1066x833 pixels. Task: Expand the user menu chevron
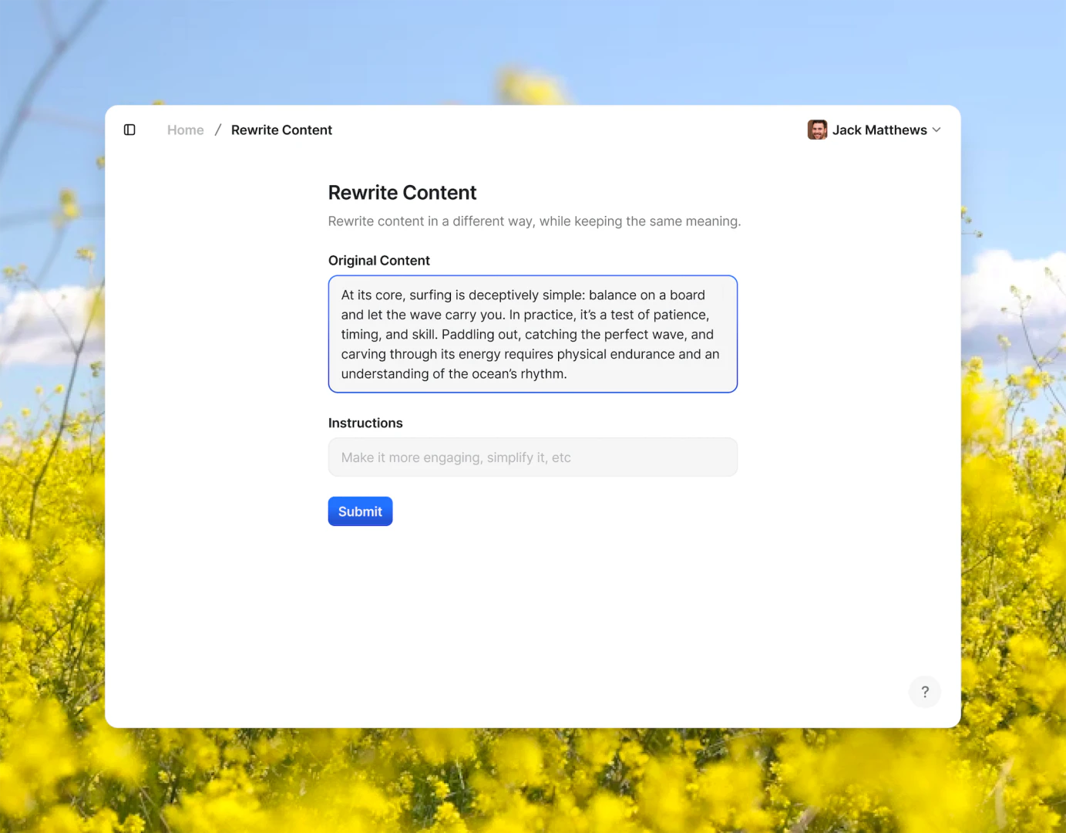(x=937, y=130)
